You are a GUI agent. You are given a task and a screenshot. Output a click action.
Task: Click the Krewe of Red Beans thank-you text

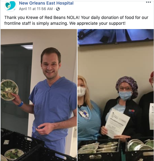(x=76, y=20)
